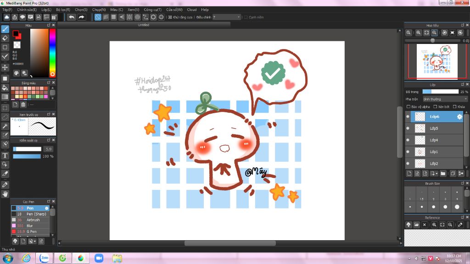This screenshot has width=470, height=264.
Task: Turn snap off with the blue snap icon
Action: tap(98, 17)
